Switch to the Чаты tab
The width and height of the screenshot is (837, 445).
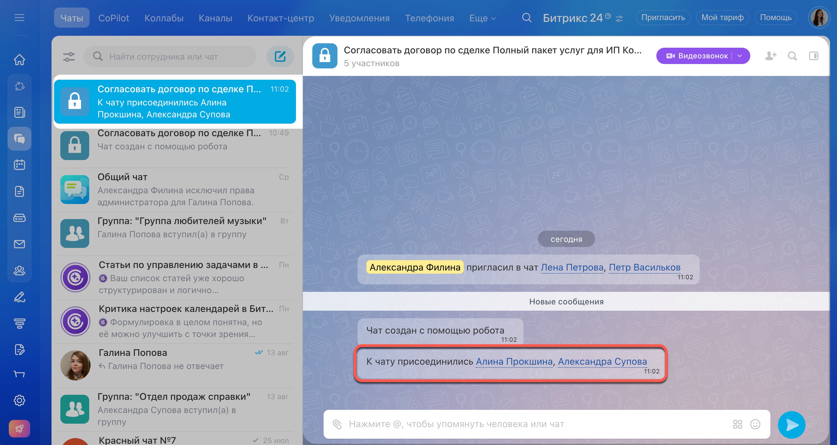coord(72,18)
